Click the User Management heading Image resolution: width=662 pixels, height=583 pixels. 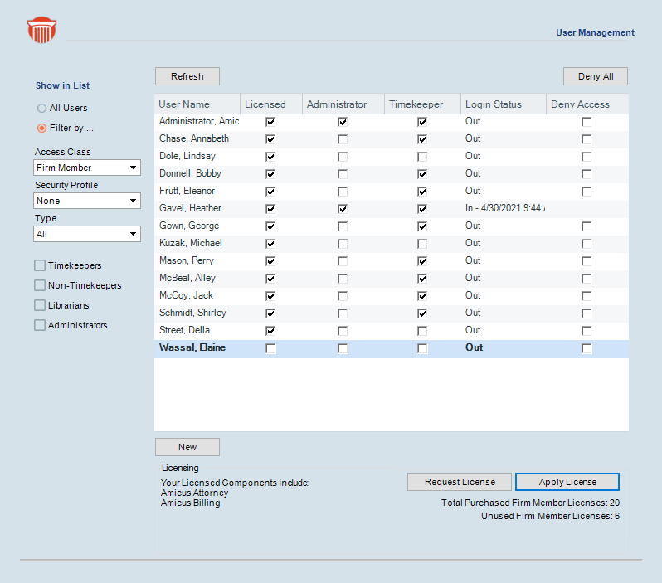(x=595, y=32)
